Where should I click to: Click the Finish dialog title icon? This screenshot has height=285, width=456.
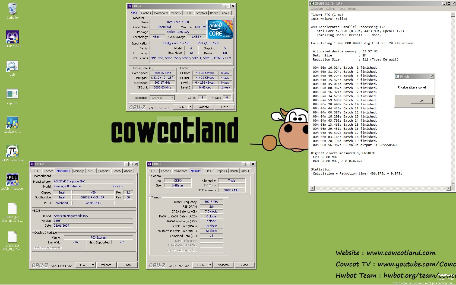pyautogui.click(x=397, y=77)
